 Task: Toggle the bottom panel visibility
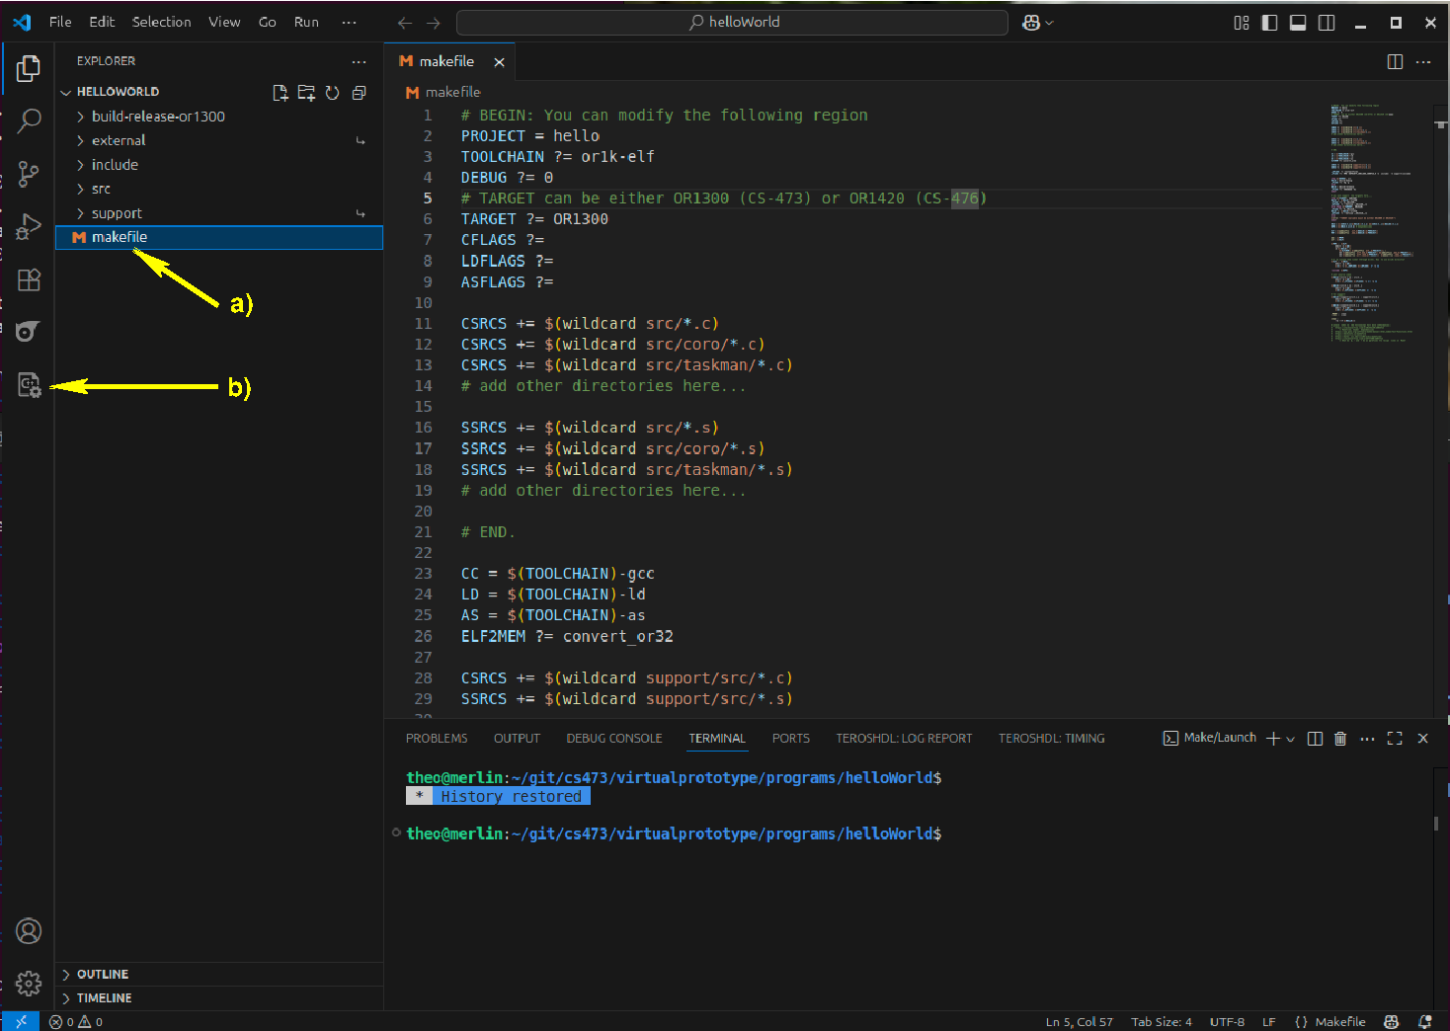click(x=1298, y=22)
